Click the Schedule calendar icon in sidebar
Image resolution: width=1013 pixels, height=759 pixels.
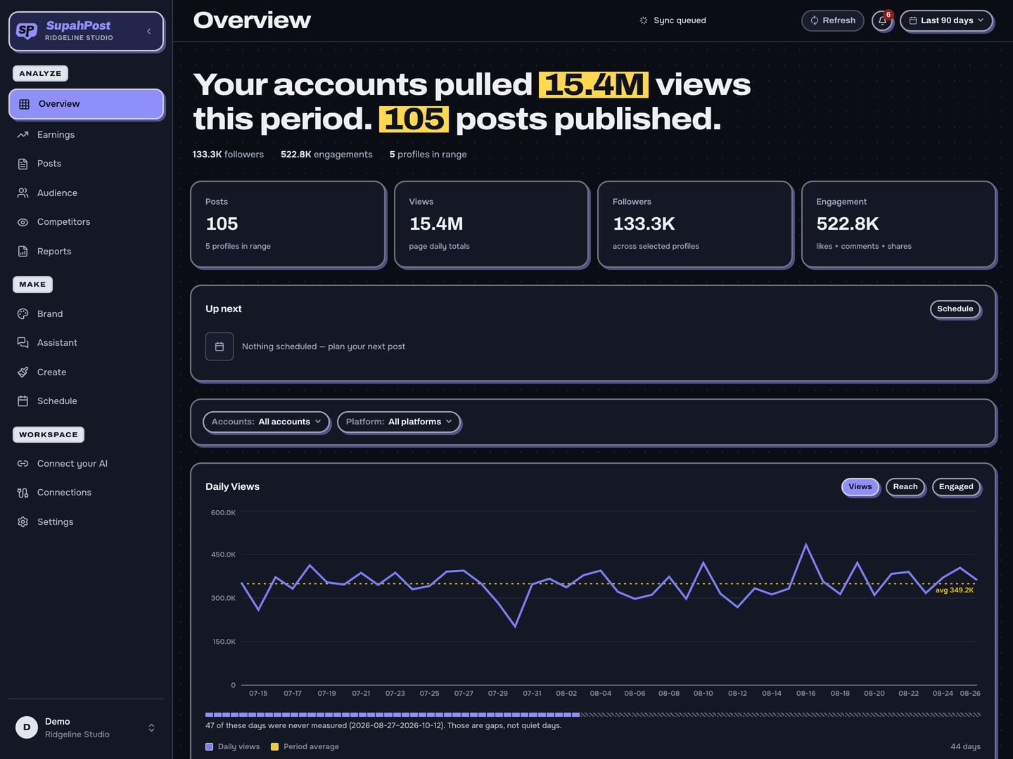23,401
